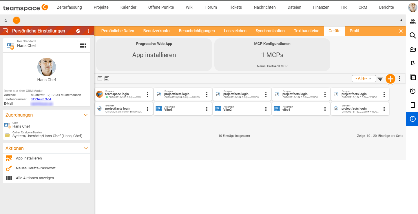Switch to tile view icon above device cards
The height and width of the screenshot is (214, 418).
pyautogui.click(x=107, y=79)
